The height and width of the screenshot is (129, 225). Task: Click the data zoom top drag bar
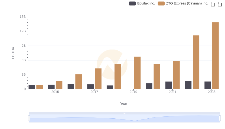click(124, 113)
